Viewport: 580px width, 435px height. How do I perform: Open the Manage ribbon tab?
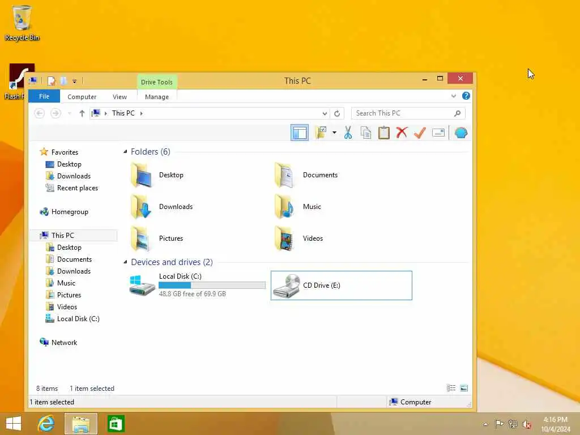point(157,96)
